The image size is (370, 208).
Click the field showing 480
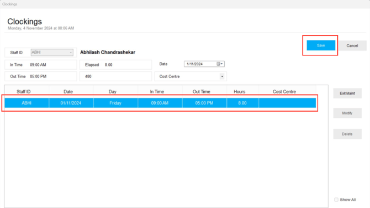(x=115, y=76)
